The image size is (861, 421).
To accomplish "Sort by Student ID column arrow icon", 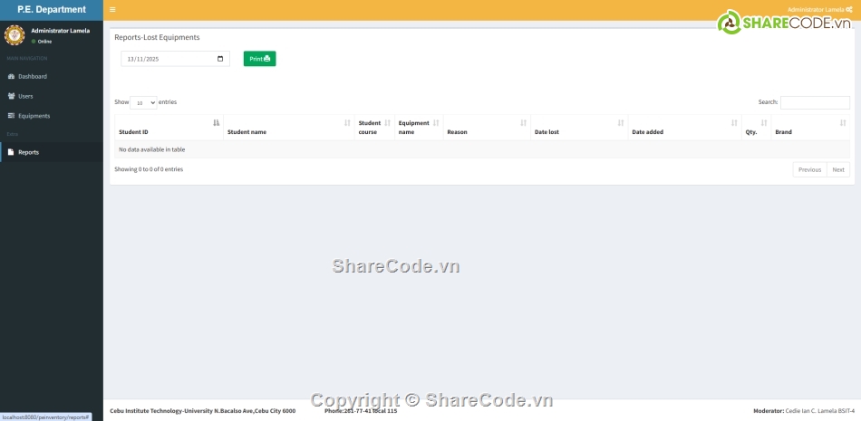I will [x=216, y=123].
